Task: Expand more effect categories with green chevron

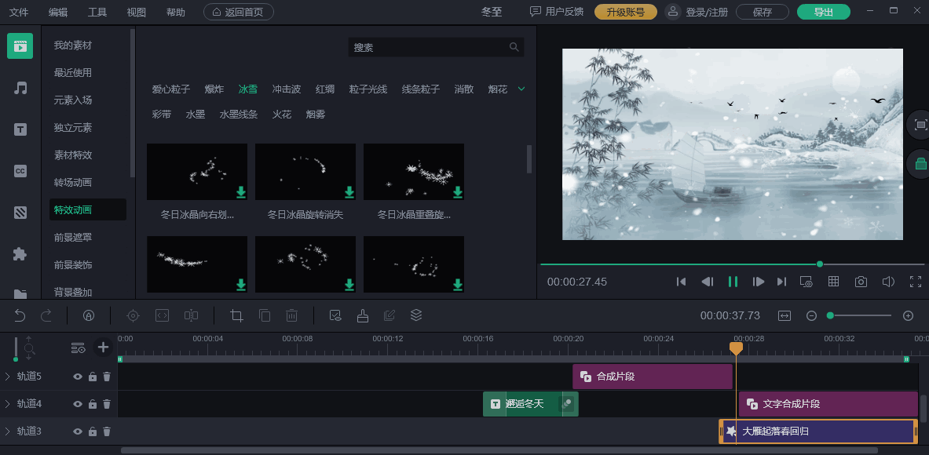Action: [x=521, y=89]
